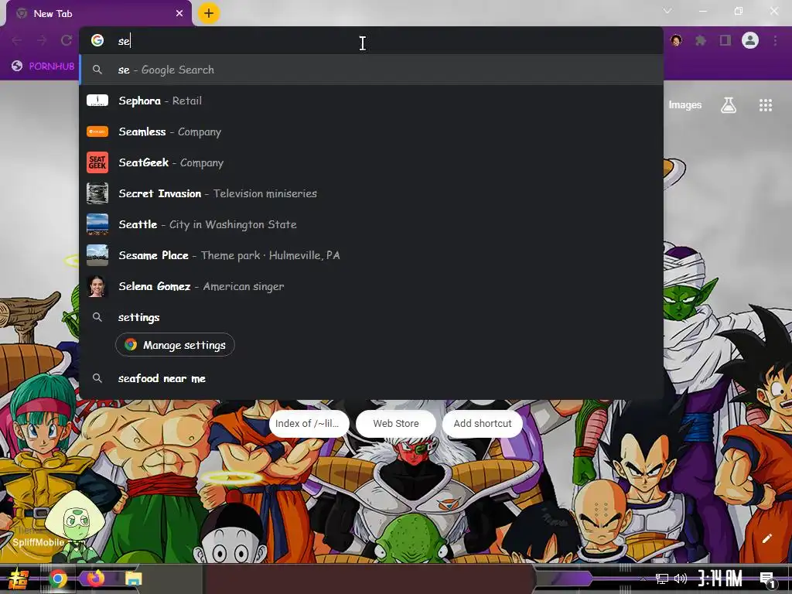The width and height of the screenshot is (792, 594).
Task: Open the Images link
Action: point(685,105)
